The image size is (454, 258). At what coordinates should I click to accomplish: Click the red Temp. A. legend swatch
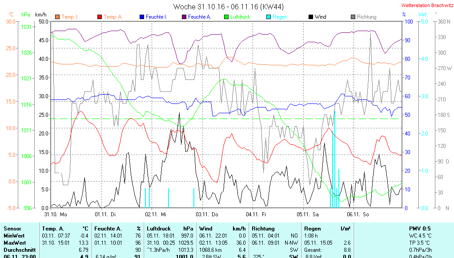(99, 17)
